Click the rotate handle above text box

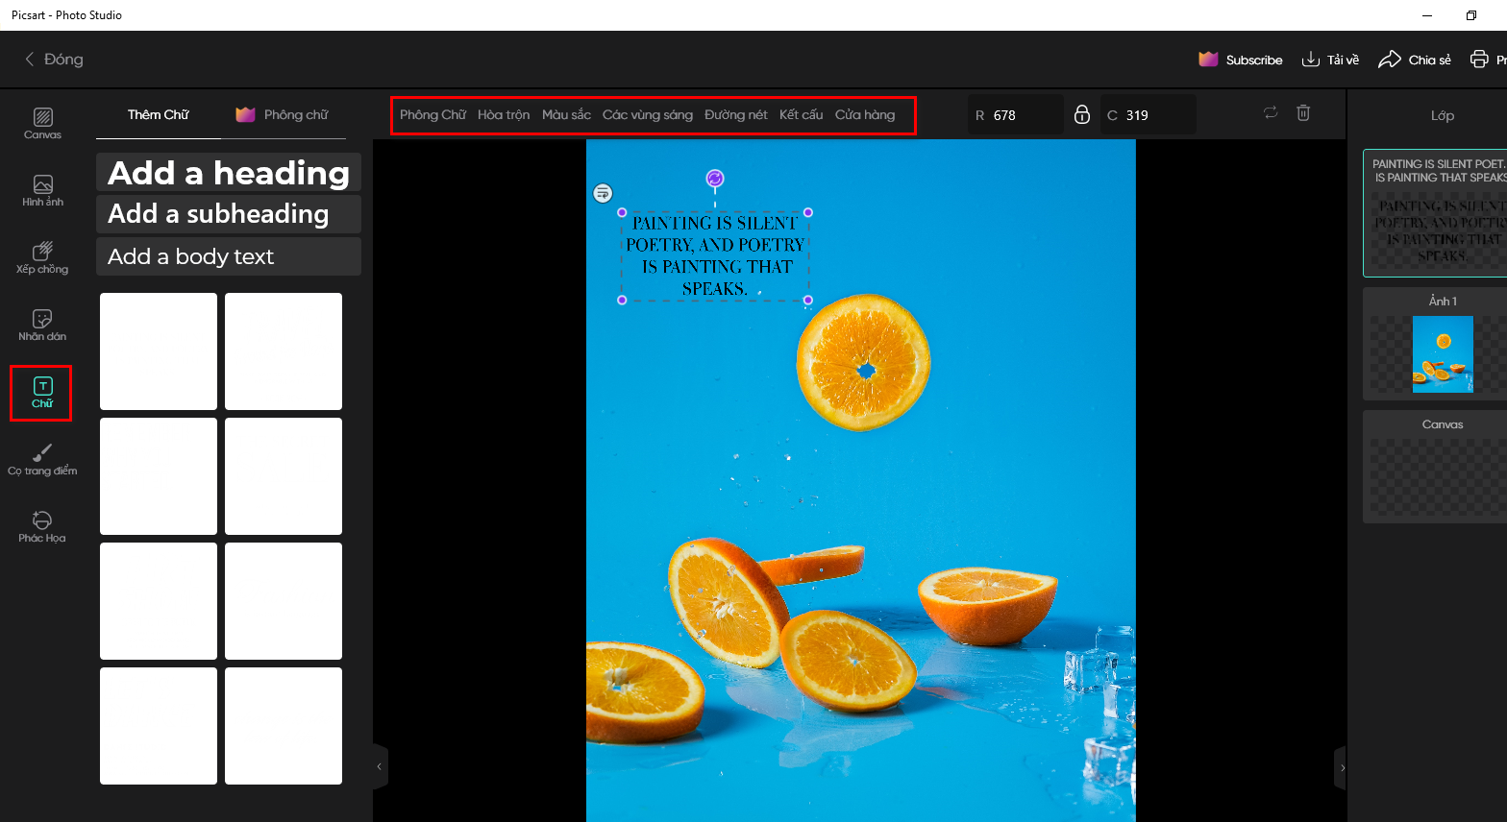pos(715,179)
